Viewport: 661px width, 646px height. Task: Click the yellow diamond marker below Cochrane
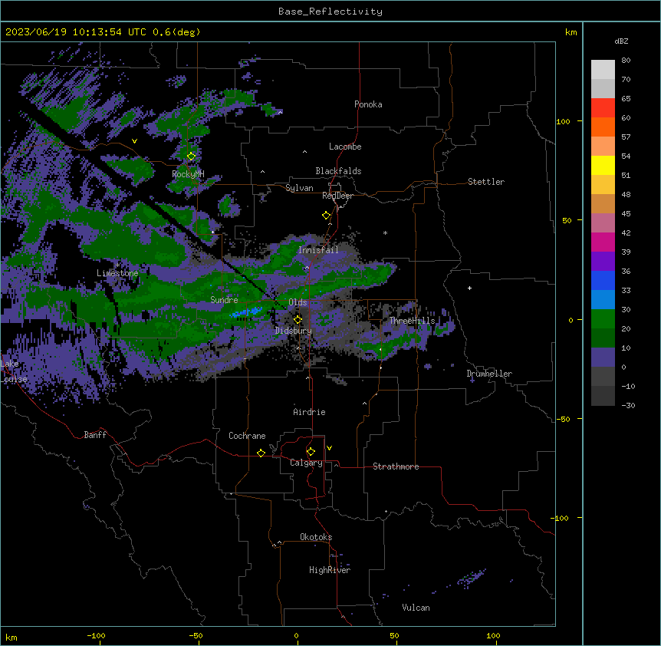[261, 453]
